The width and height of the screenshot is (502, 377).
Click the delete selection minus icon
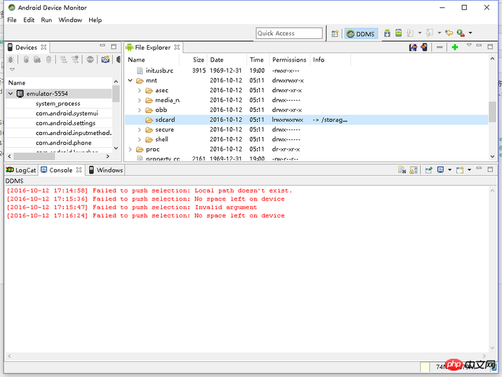pyautogui.click(x=440, y=47)
